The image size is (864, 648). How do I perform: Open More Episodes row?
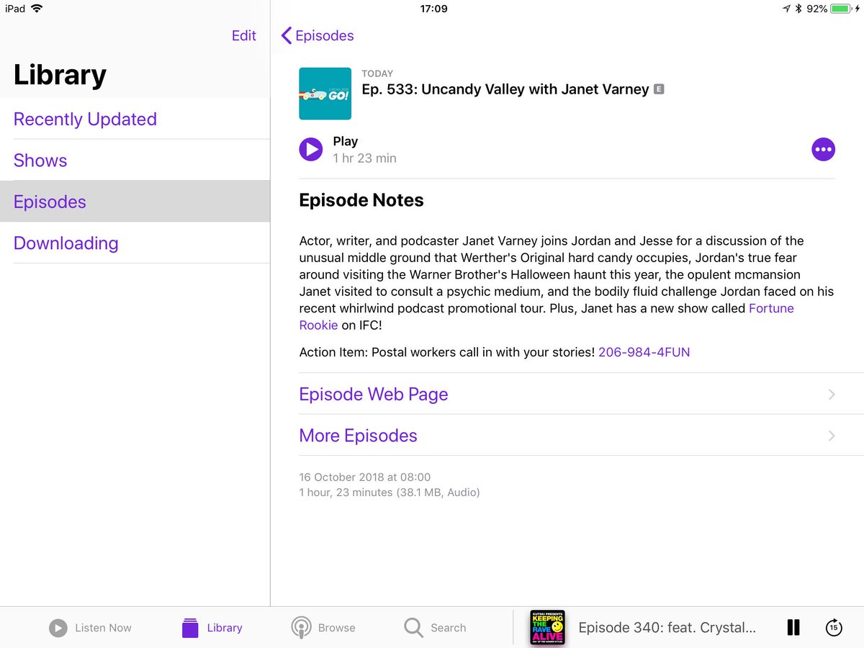coord(581,435)
